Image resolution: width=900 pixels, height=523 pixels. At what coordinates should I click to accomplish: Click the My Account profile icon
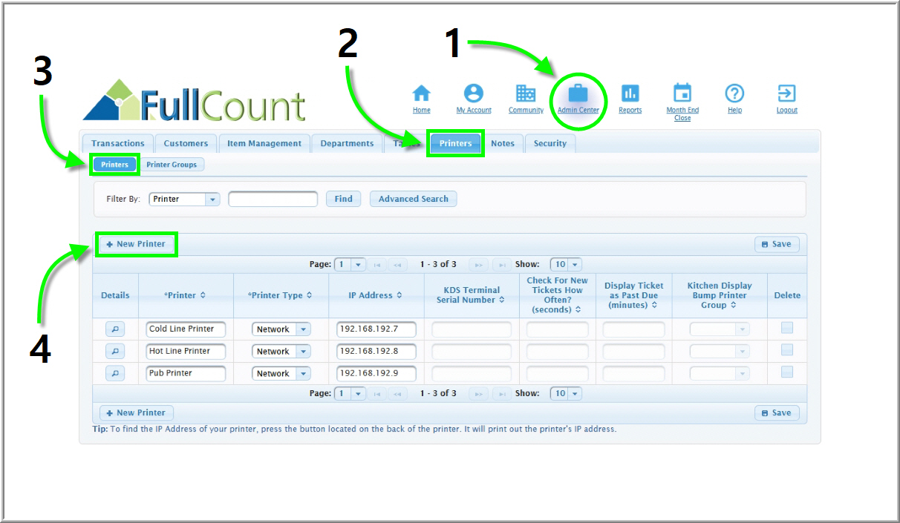tap(474, 93)
